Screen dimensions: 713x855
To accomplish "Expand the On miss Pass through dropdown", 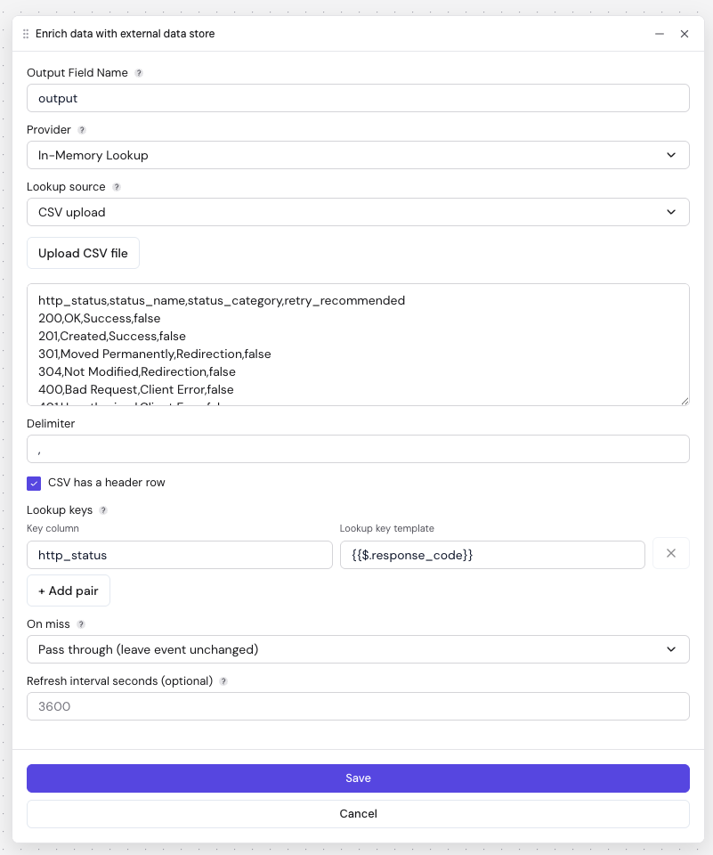I will point(358,649).
